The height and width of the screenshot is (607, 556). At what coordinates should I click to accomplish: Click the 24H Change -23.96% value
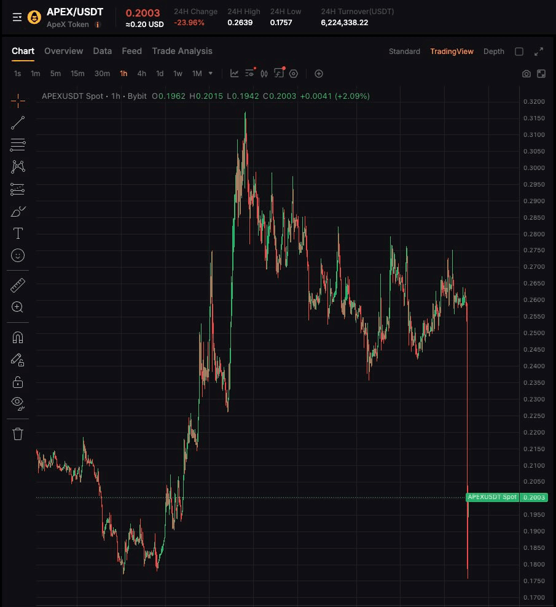tap(189, 23)
